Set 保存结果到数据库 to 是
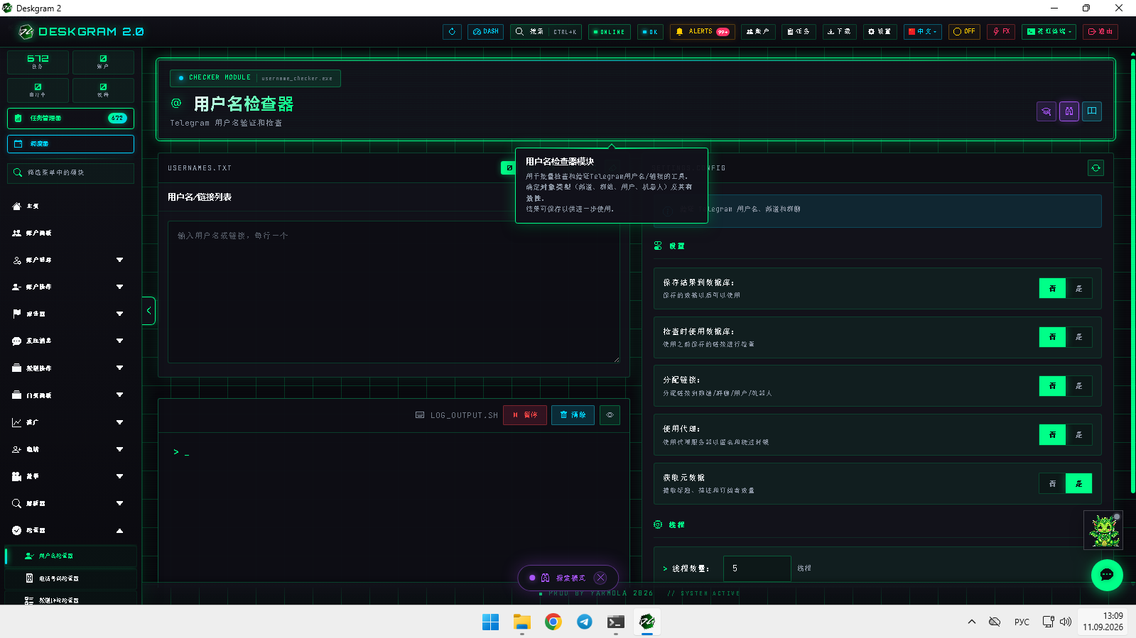The width and height of the screenshot is (1136, 638). [1078, 288]
